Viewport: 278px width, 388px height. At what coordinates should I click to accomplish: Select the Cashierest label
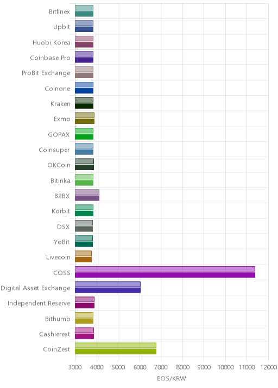pyautogui.click(x=55, y=334)
